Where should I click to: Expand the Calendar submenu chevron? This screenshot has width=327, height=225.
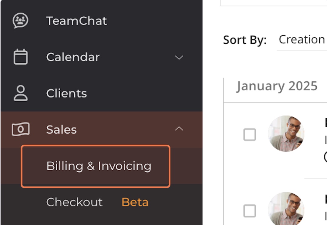[x=179, y=57]
